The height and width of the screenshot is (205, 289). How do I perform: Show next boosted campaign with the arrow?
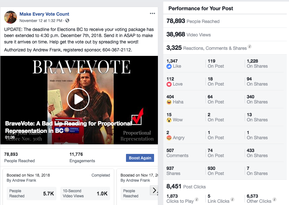(x=154, y=190)
